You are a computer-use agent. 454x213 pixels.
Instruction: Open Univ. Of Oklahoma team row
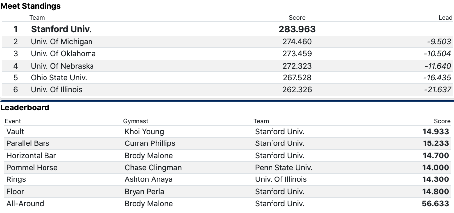coord(63,54)
